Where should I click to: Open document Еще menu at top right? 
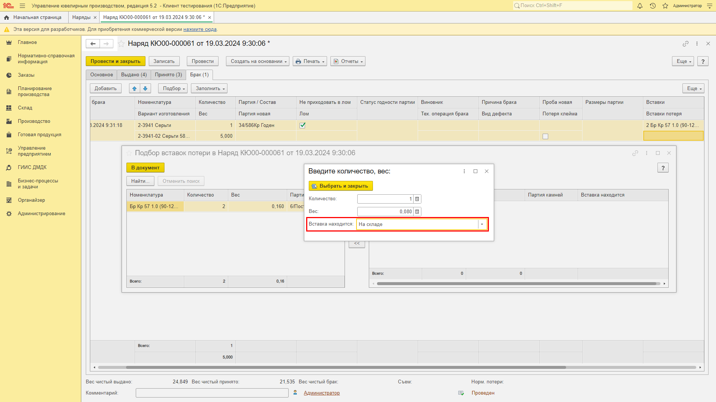(x=683, y=61)
